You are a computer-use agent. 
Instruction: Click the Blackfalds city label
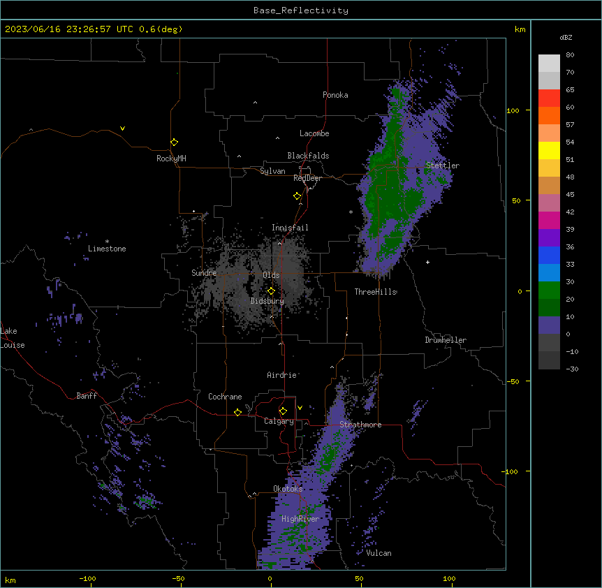pos(308,156)
